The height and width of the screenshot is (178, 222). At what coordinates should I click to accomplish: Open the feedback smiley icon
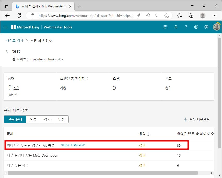click(196, 27)
